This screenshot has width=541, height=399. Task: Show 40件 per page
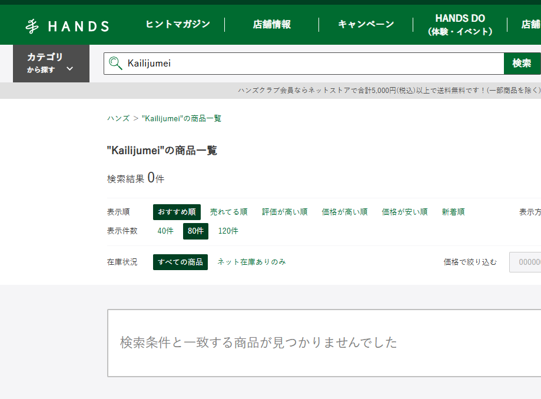[165, 231]
